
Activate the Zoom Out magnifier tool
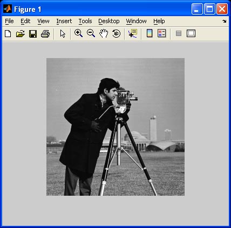click(91, 33)
